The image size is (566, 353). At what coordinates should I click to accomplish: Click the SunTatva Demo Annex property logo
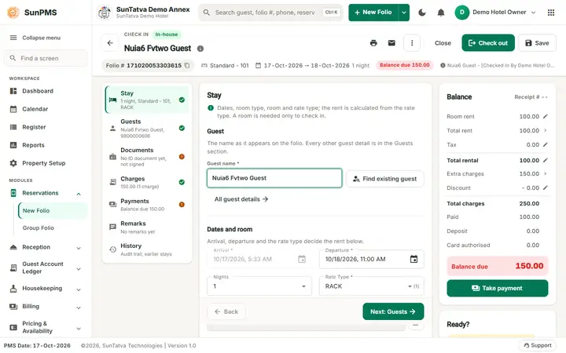pos(105,13)
